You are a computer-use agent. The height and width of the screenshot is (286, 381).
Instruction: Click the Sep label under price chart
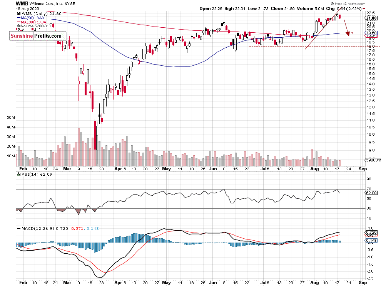(x=363, y=169)
